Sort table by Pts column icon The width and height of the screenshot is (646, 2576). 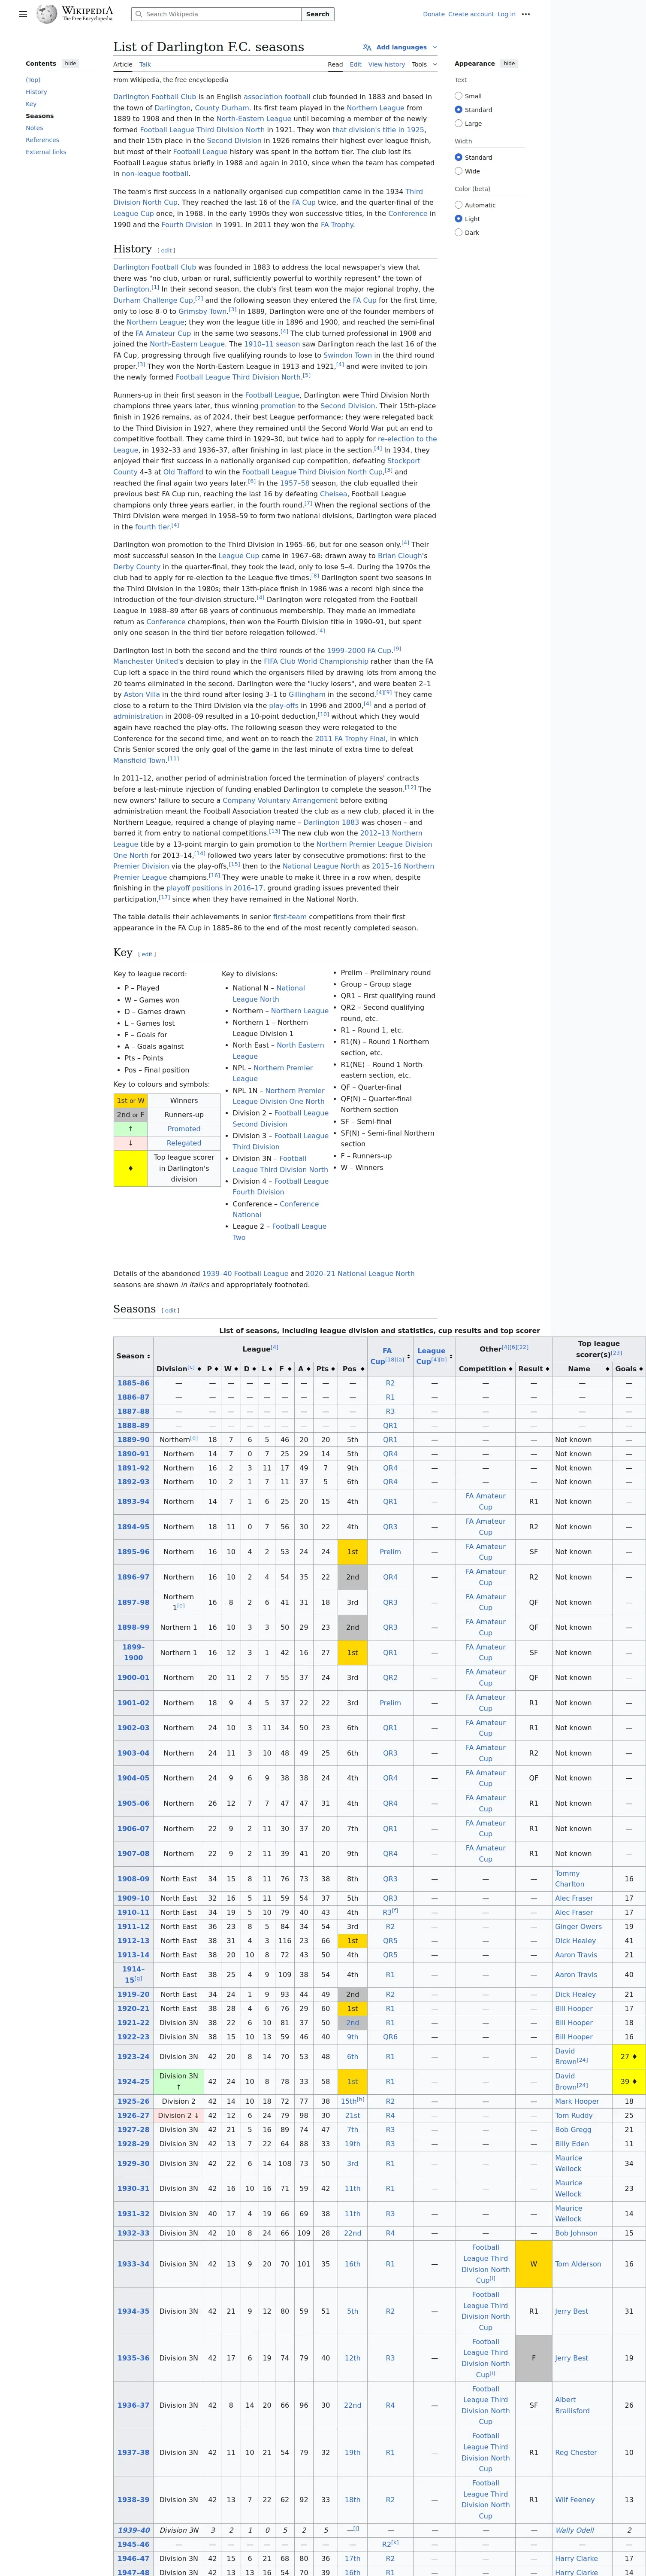coord(332,1369)
